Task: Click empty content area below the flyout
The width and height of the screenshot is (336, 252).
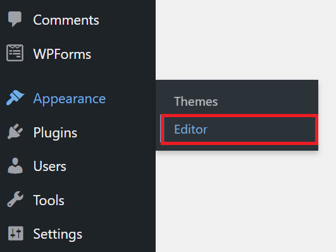Action: [246, 201]
